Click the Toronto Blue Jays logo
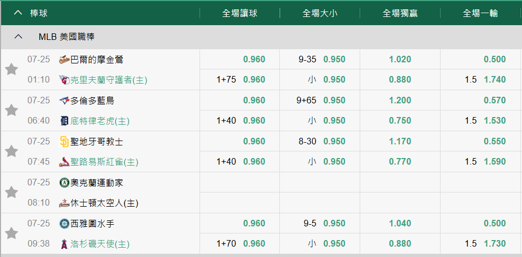 point(64,101)
